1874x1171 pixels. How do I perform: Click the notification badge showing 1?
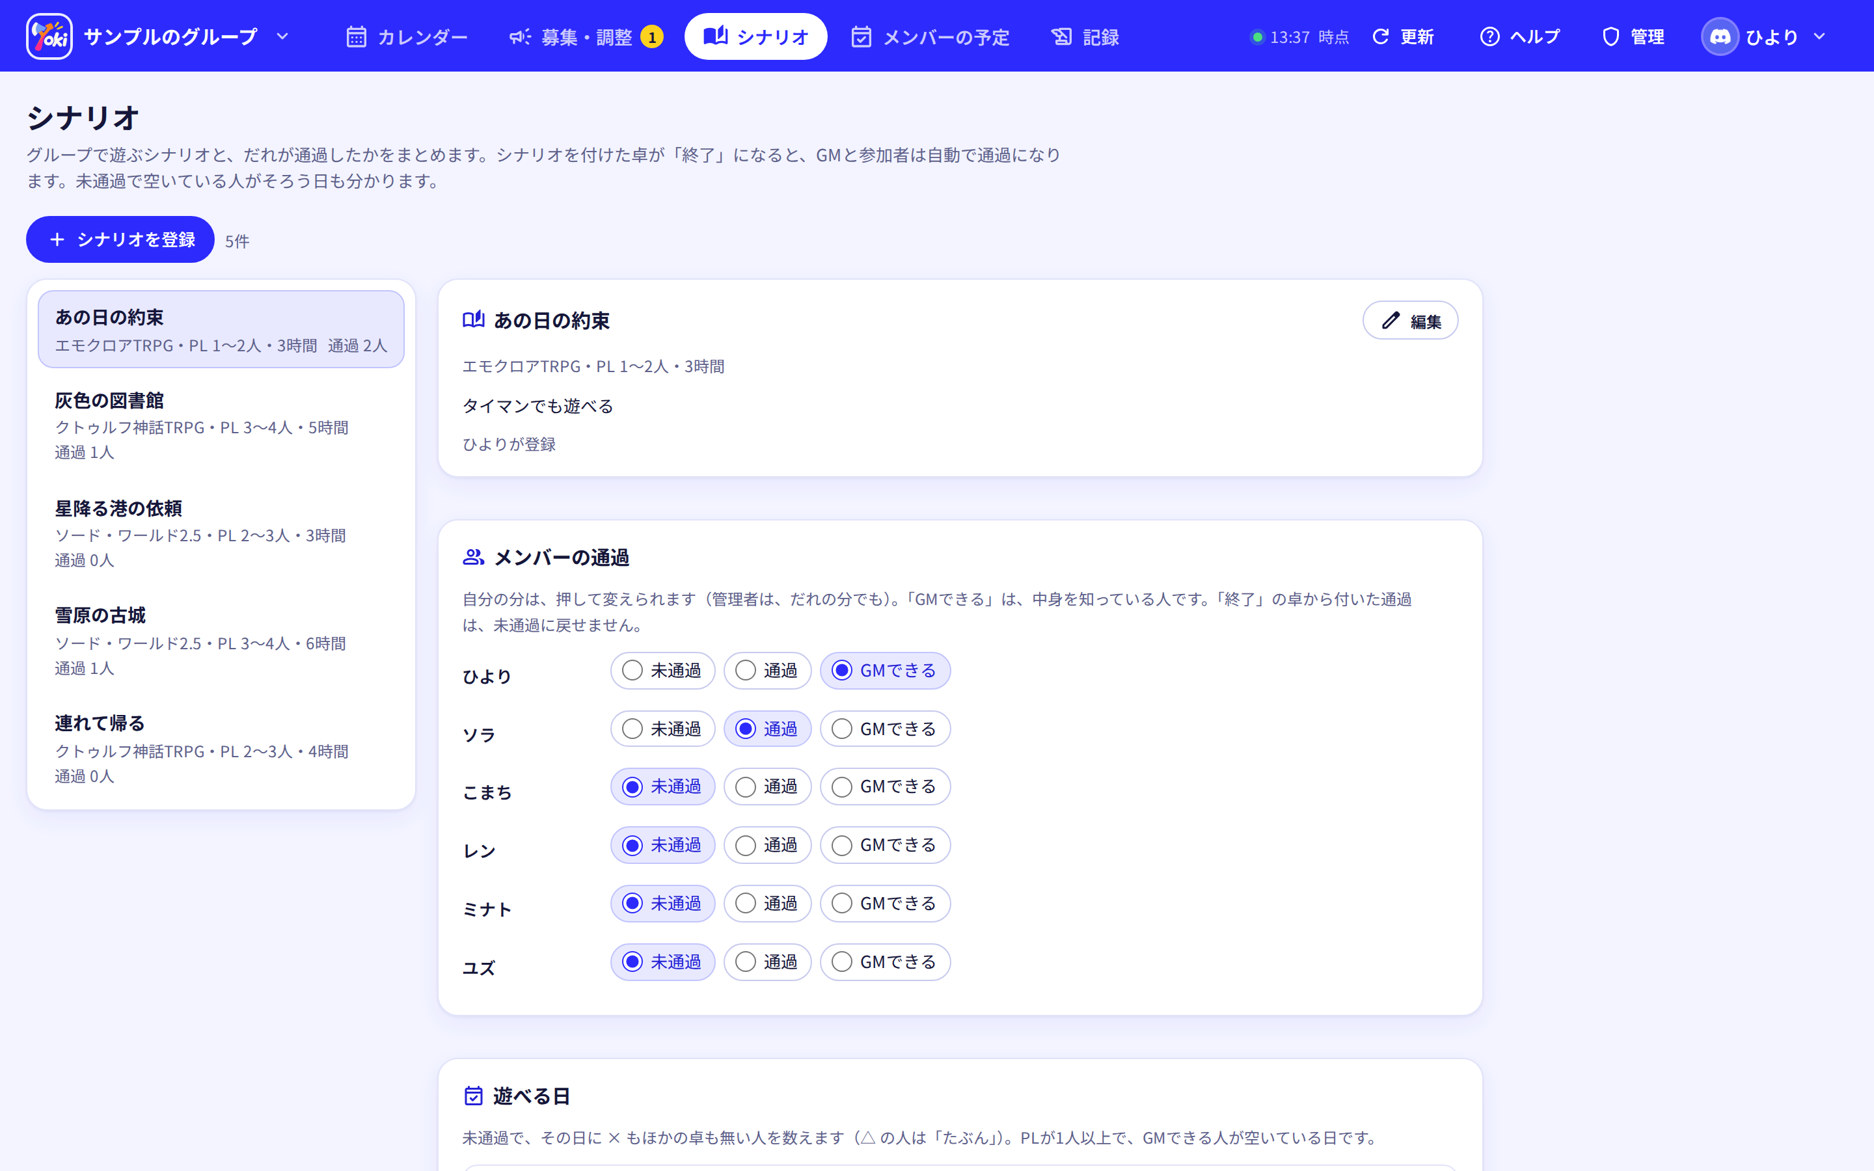652,36
